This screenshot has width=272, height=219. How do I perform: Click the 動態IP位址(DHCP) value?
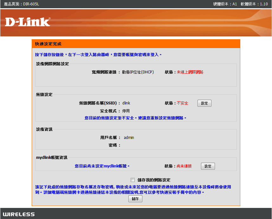(x=138, y=72)
